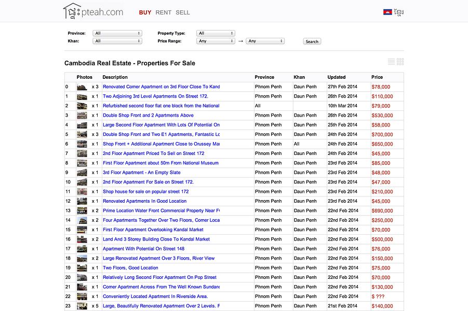This screenshot has height=311, width=468.
Task: Open the RENT section
Action: [163, 12]
